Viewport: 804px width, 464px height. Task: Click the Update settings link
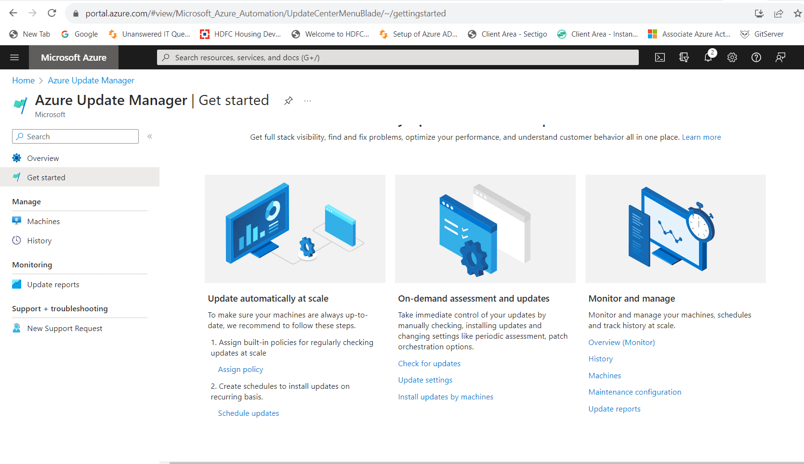tap(425, 380)
